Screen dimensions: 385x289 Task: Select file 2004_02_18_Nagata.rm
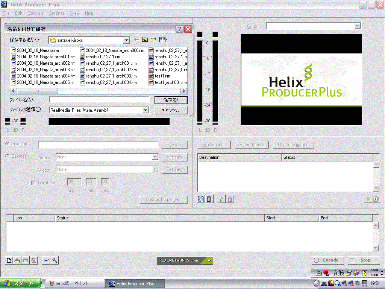tap(35, 51)
